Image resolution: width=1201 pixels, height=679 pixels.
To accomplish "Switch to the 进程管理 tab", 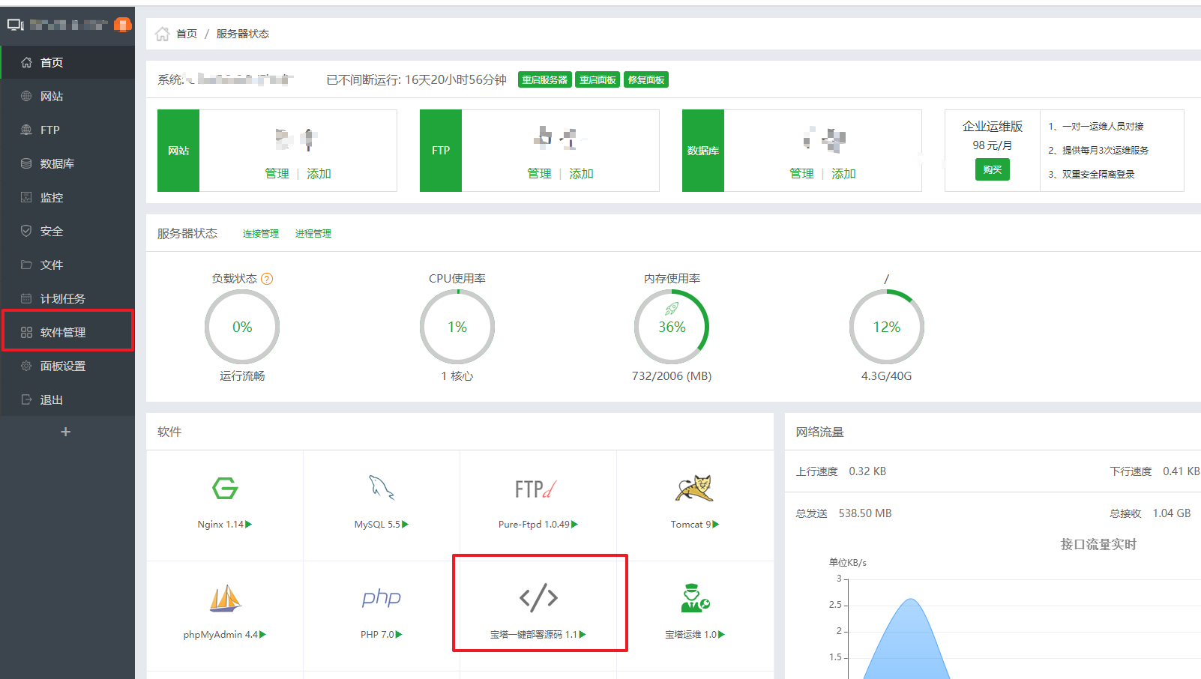I will pos(313,234).
